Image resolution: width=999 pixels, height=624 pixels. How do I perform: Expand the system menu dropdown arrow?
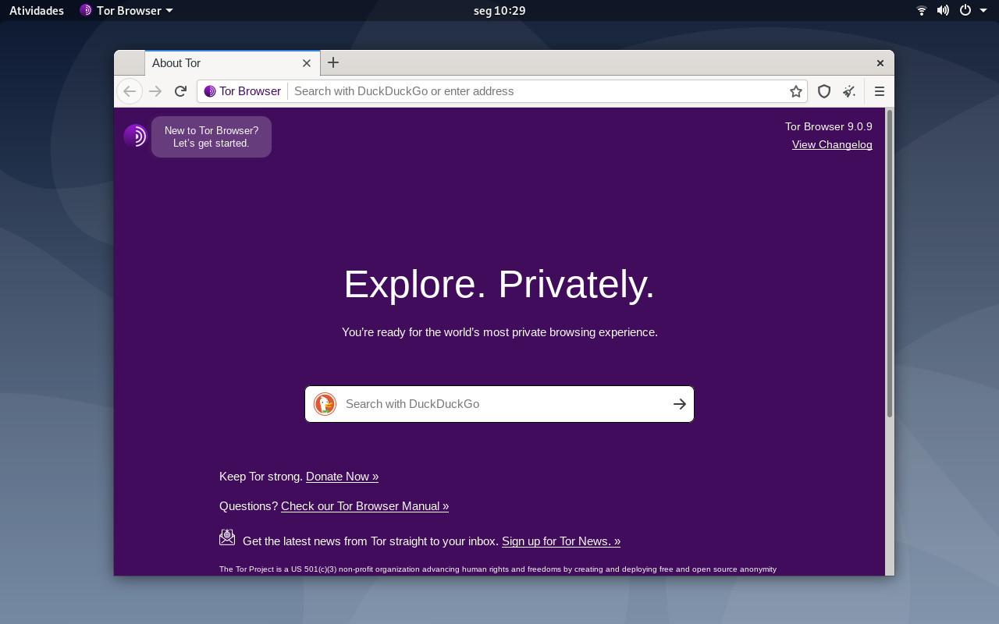click(983, 10)
